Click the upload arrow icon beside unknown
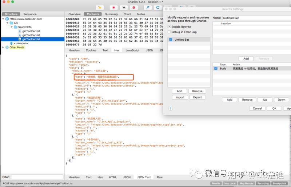 [x=11, y=43]
